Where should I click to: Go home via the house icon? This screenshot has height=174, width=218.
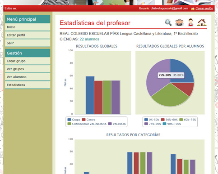click(202, 22)
